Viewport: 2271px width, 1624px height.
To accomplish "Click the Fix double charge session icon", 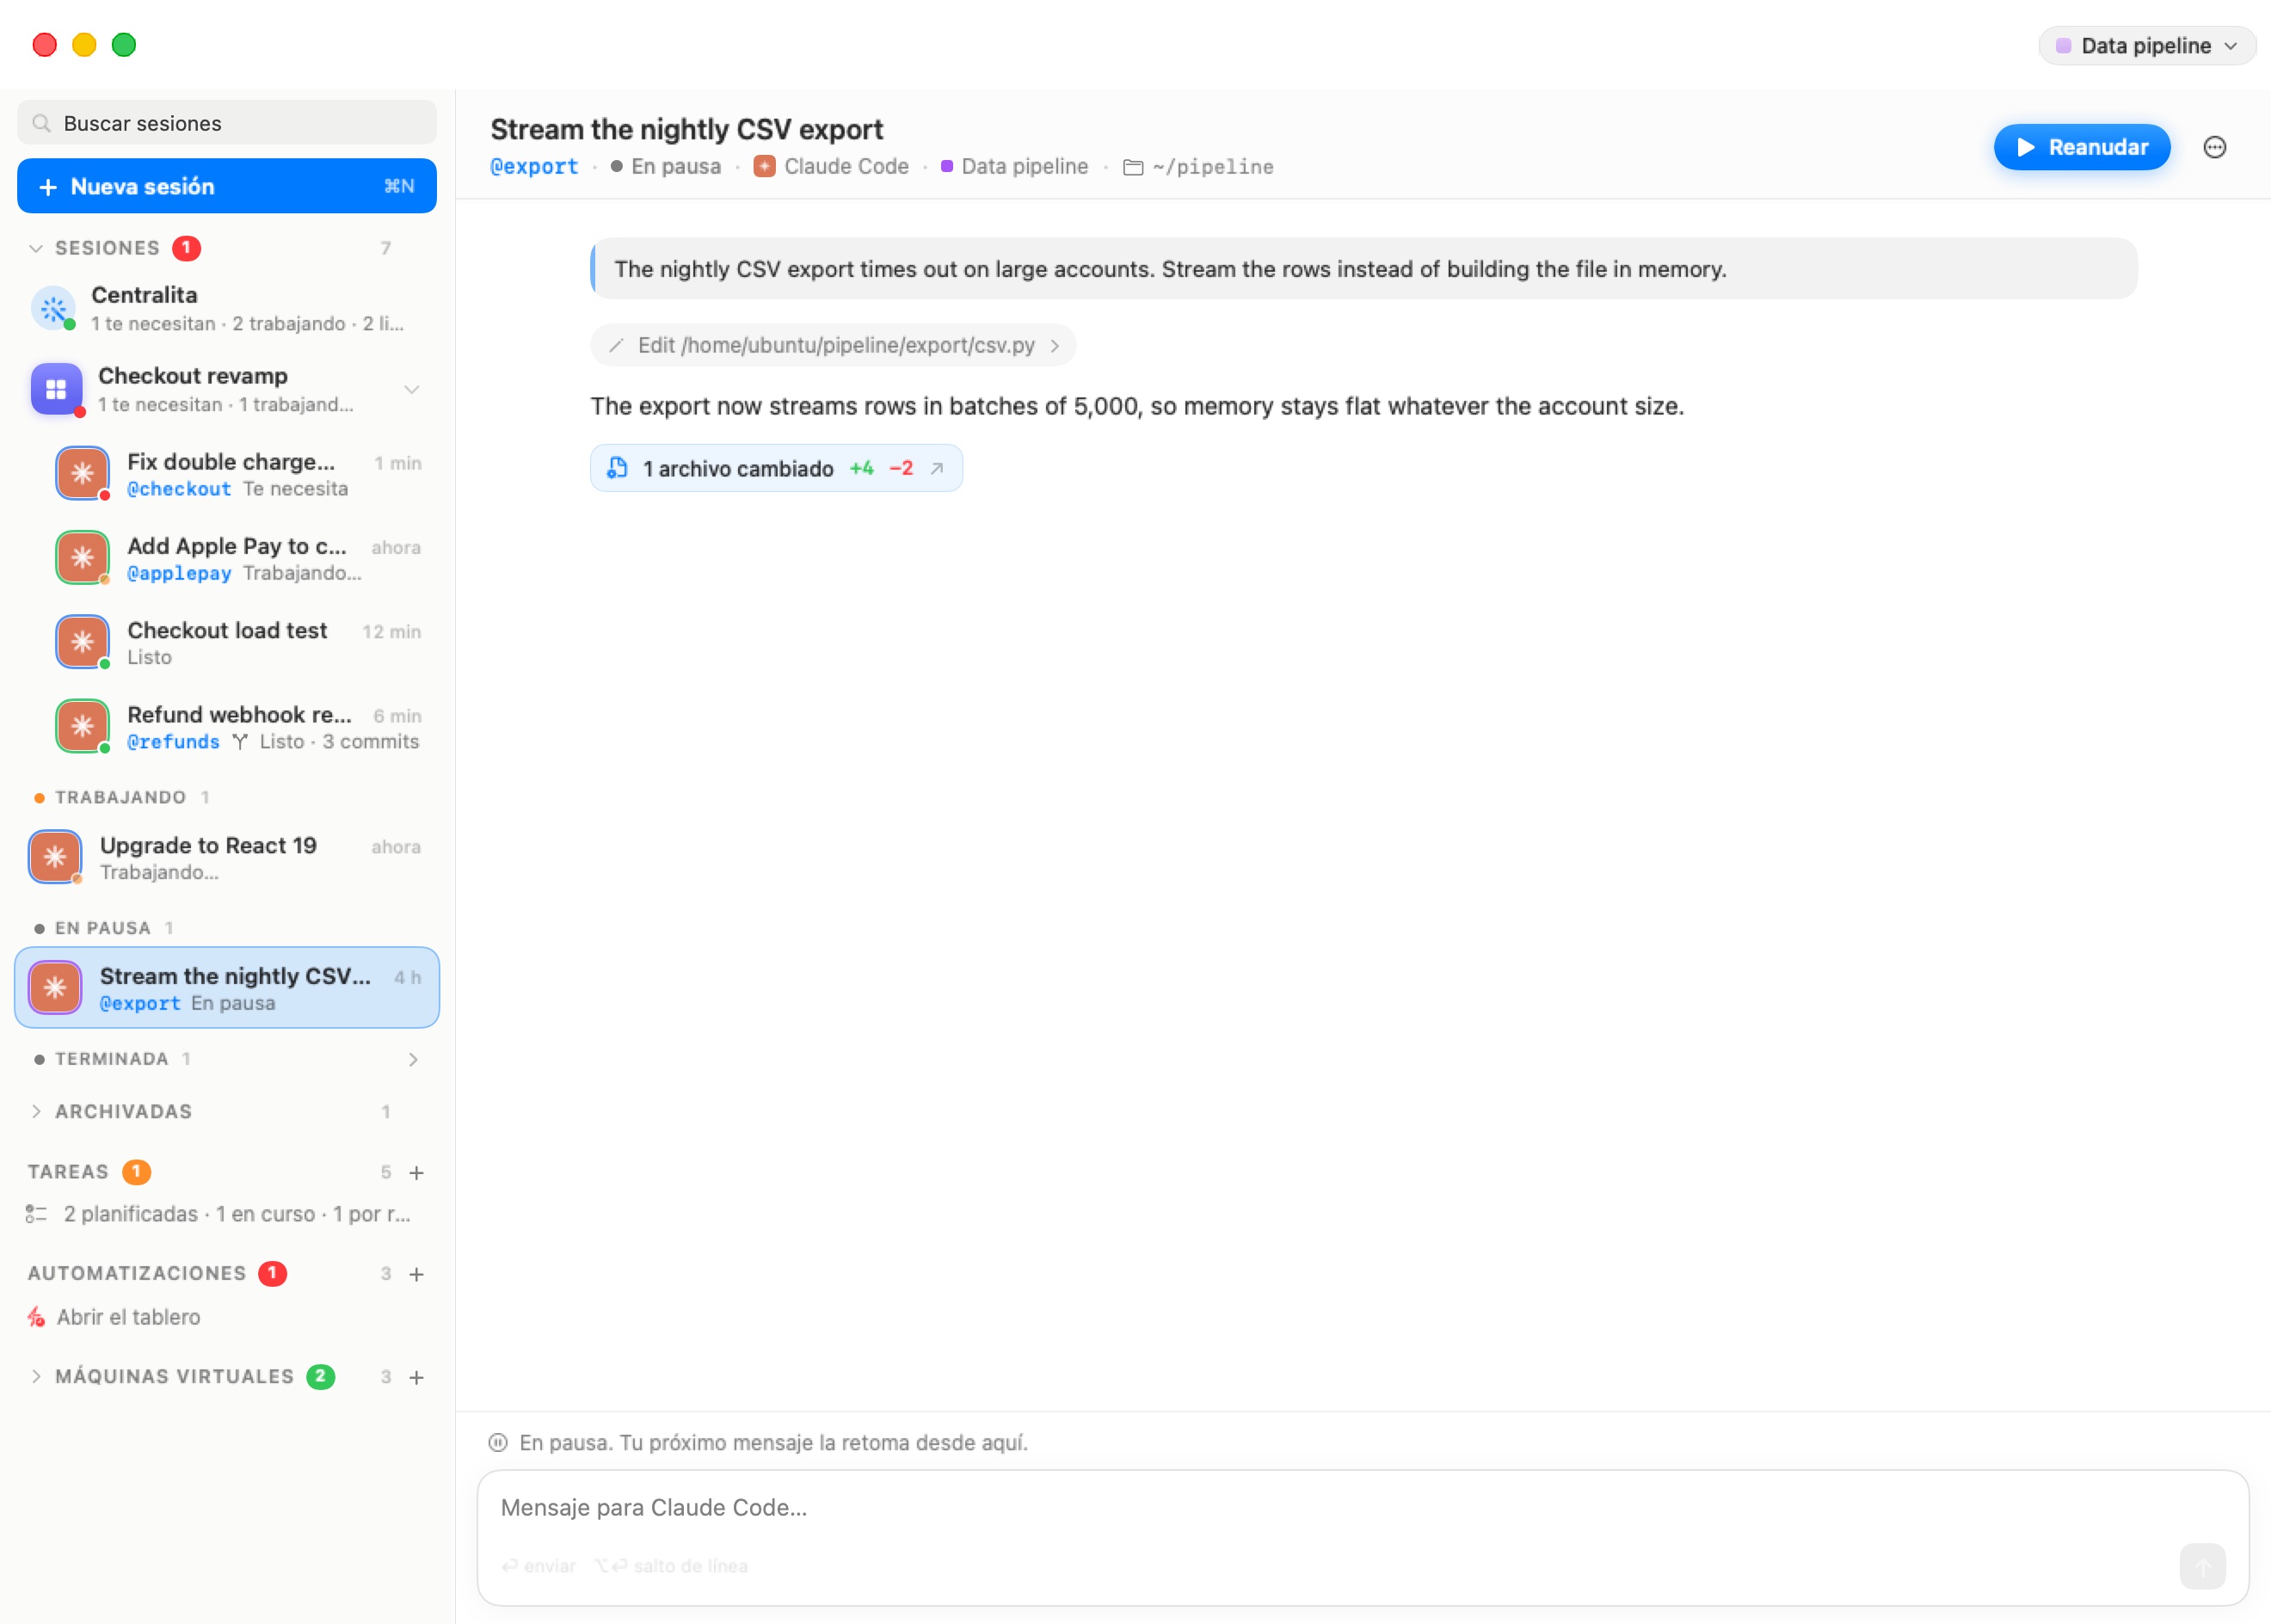I will (83, 473).
